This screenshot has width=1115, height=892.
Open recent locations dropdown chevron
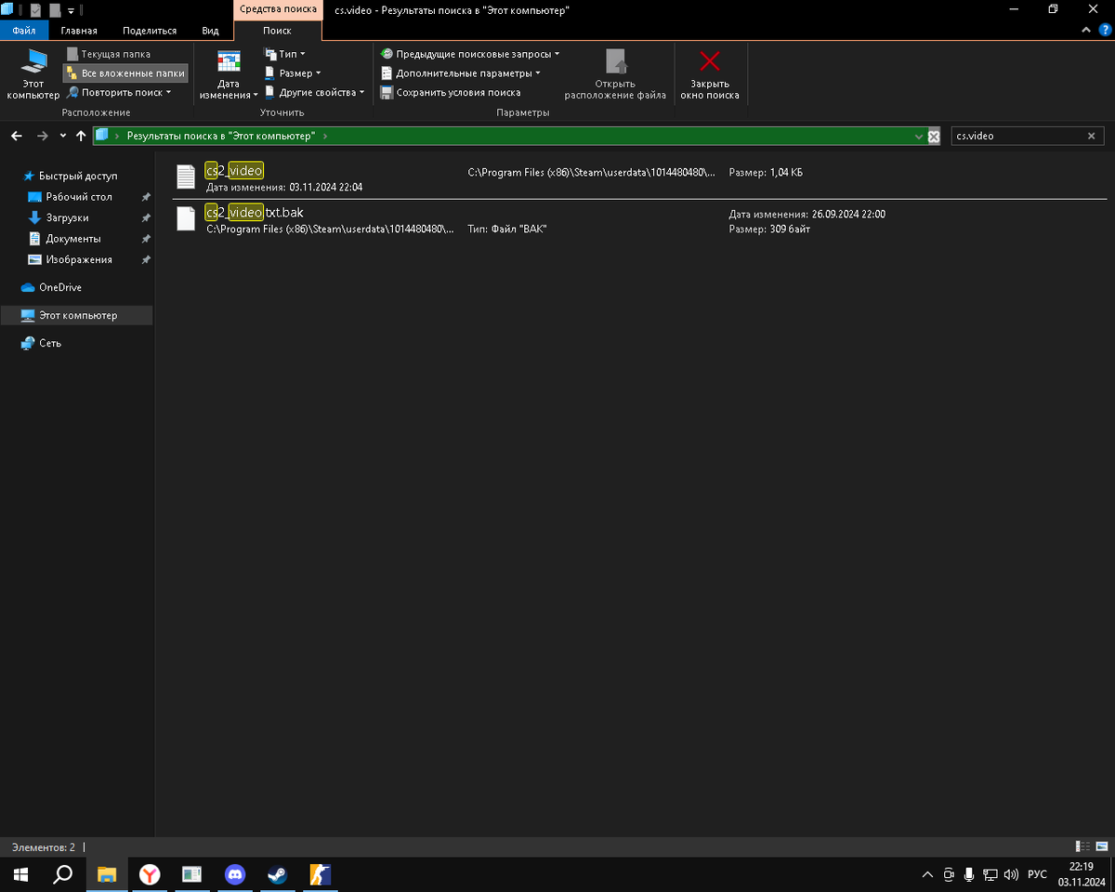[62, 136]
